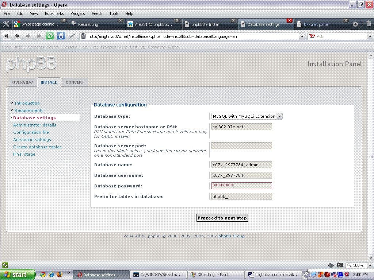Click the orange exclamation tray icon
Image resolution: width=374 pixels, height=280 pixels.
(x=320, y=275)
